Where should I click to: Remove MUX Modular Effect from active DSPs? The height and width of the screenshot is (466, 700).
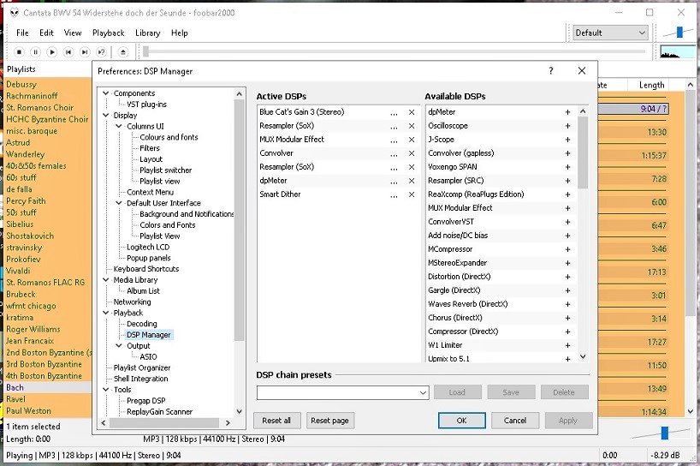coord(412,140)
